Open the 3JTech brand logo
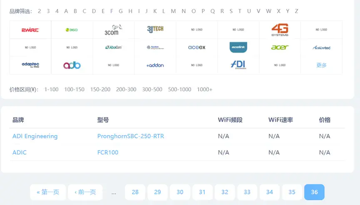 155,29
